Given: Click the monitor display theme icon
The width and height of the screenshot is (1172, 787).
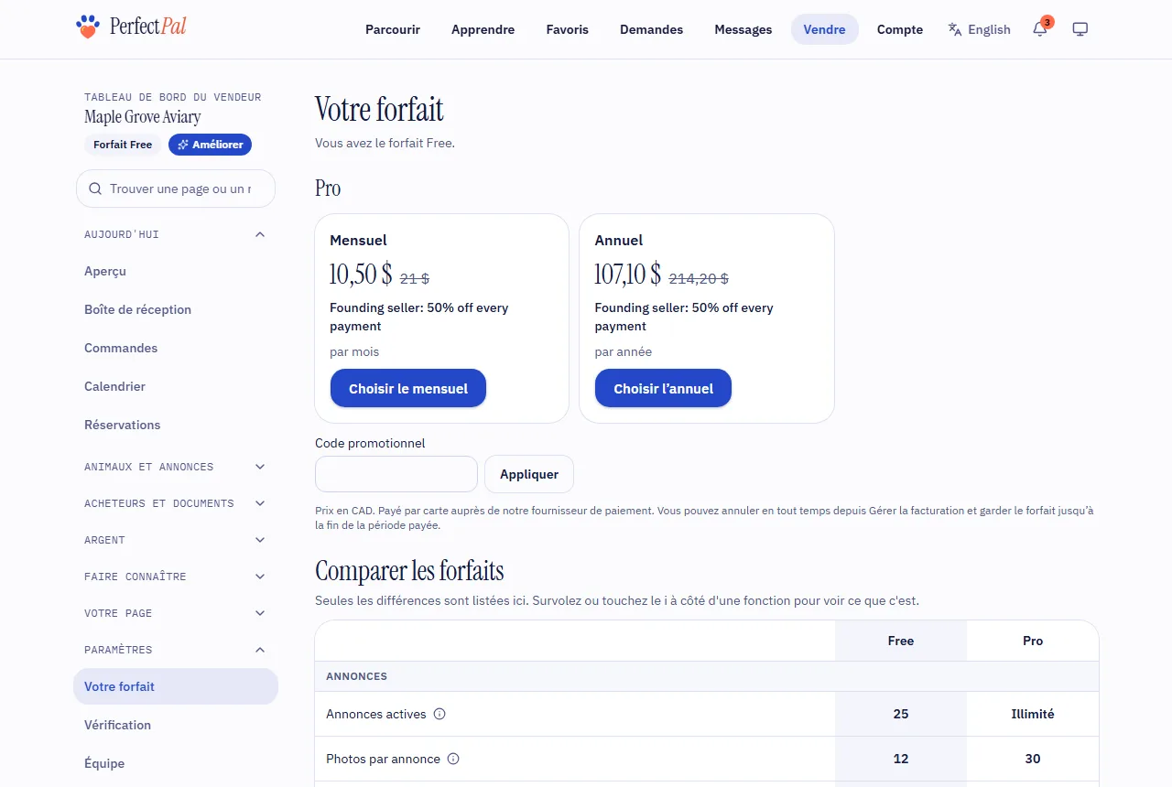Looking at the screenshot, I should pyautogui.click(x=1080, y=29).
